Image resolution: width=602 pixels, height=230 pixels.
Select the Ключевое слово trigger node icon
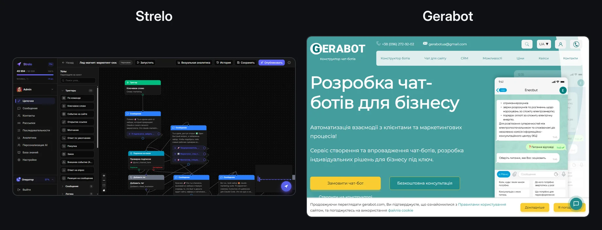(64, 106)
